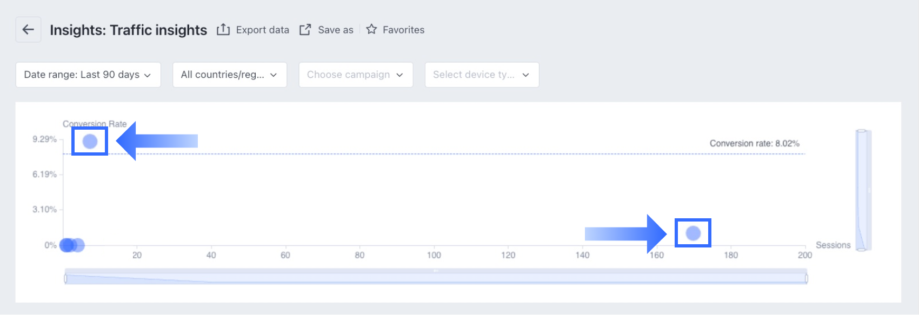Open the Select device type dropdown
The width and height of the screenshot is (919, 315).
tap(482, 75)
